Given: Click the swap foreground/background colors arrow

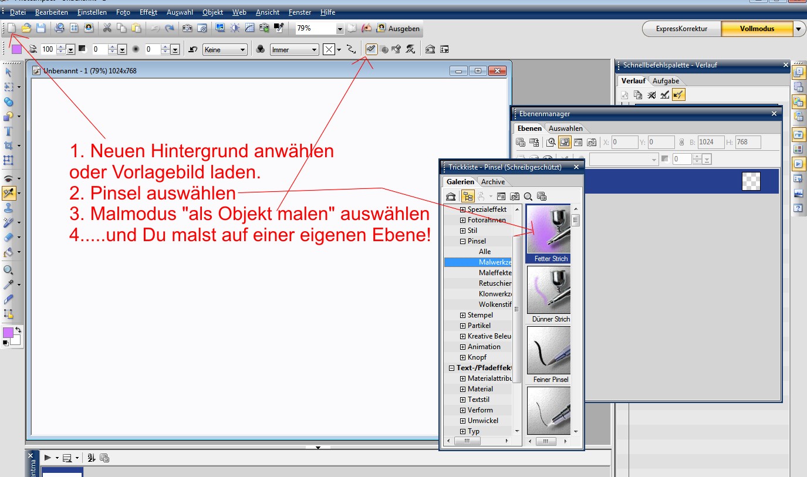Looking at the screenshot, I should [x=18, y=330].
